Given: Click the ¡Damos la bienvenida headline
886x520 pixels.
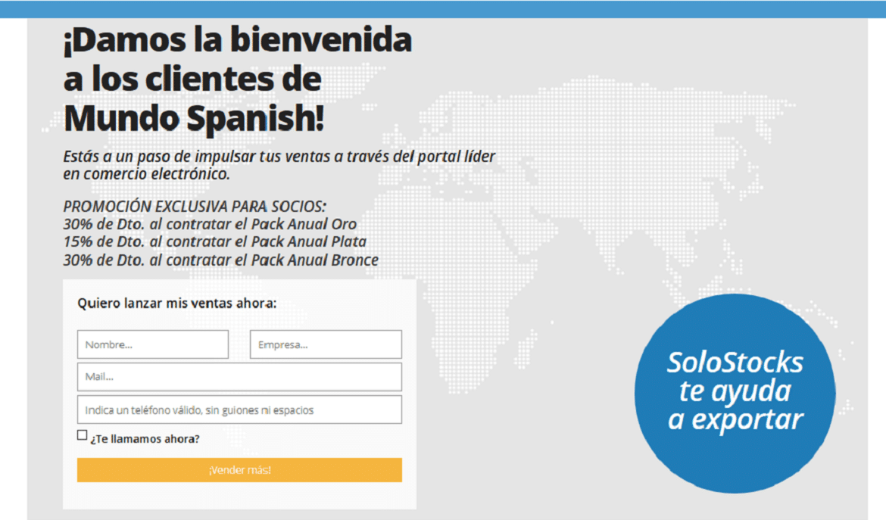Looking at the screenshot, I should tap(237, 79).
